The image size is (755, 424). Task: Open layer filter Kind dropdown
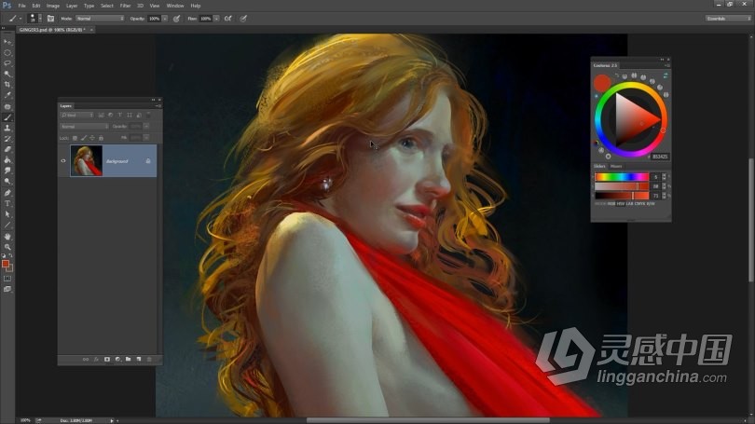tap(77, 115)
